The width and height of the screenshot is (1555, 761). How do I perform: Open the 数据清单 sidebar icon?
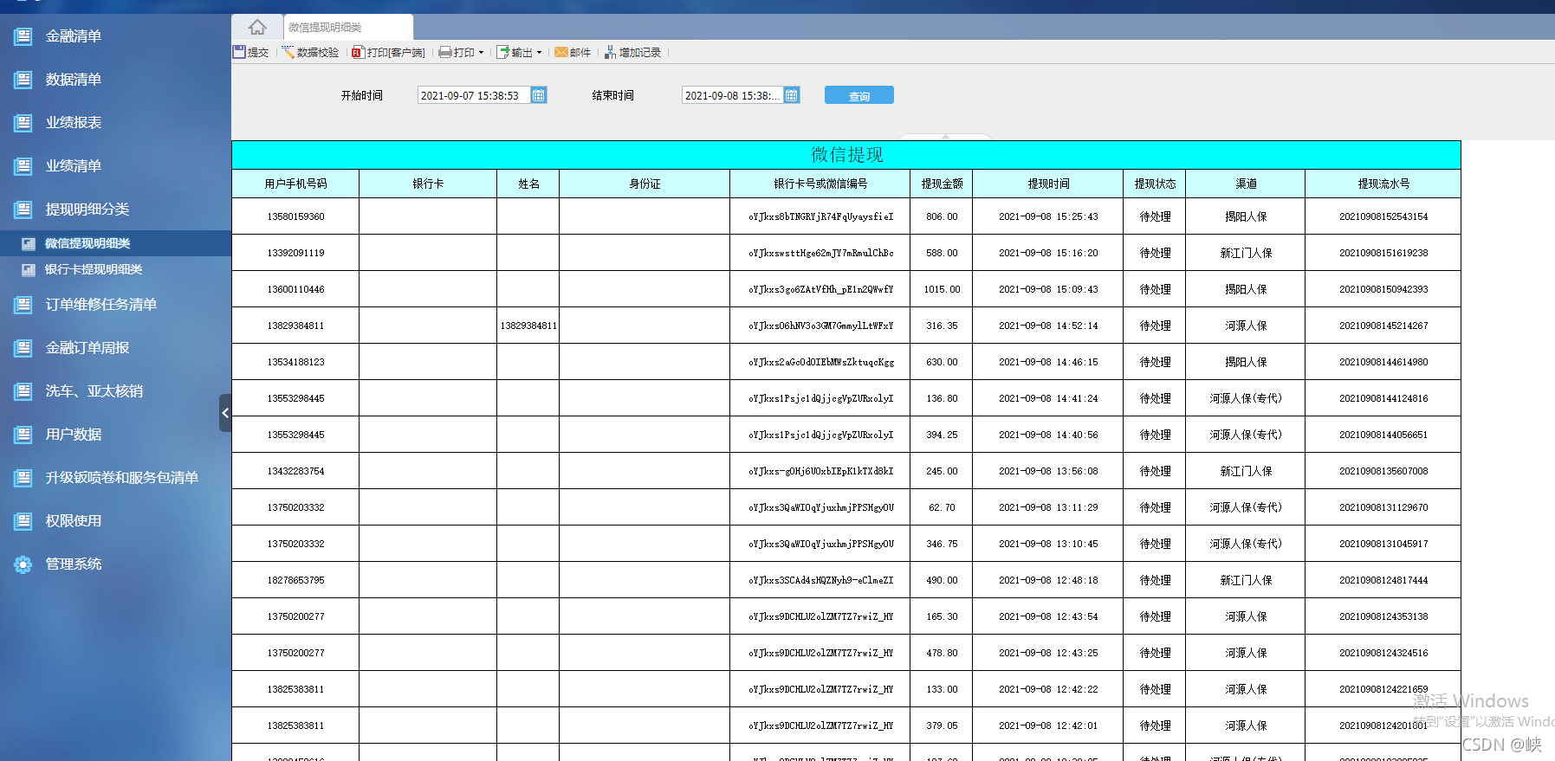(23, 80)
